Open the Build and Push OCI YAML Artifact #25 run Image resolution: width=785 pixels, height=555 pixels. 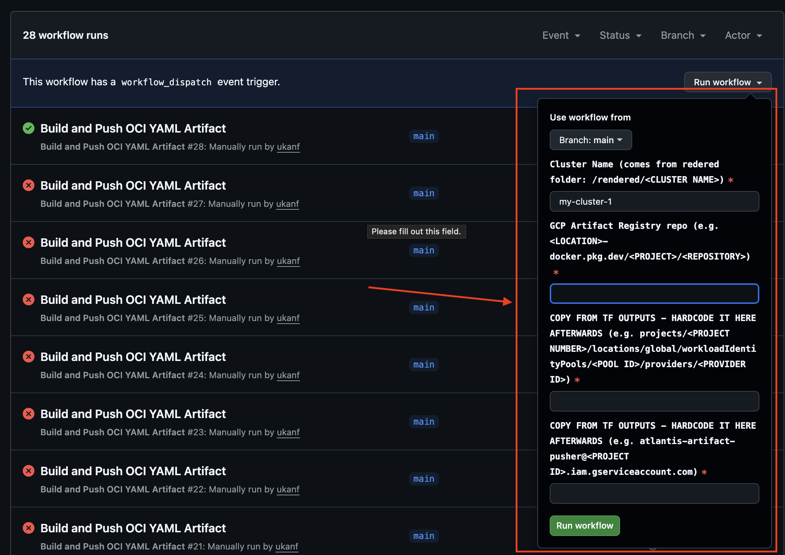point(133,299)
